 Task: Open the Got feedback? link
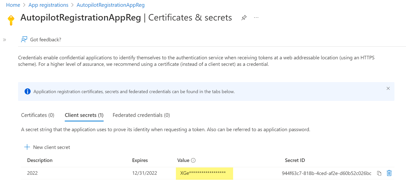click(45, 40)
